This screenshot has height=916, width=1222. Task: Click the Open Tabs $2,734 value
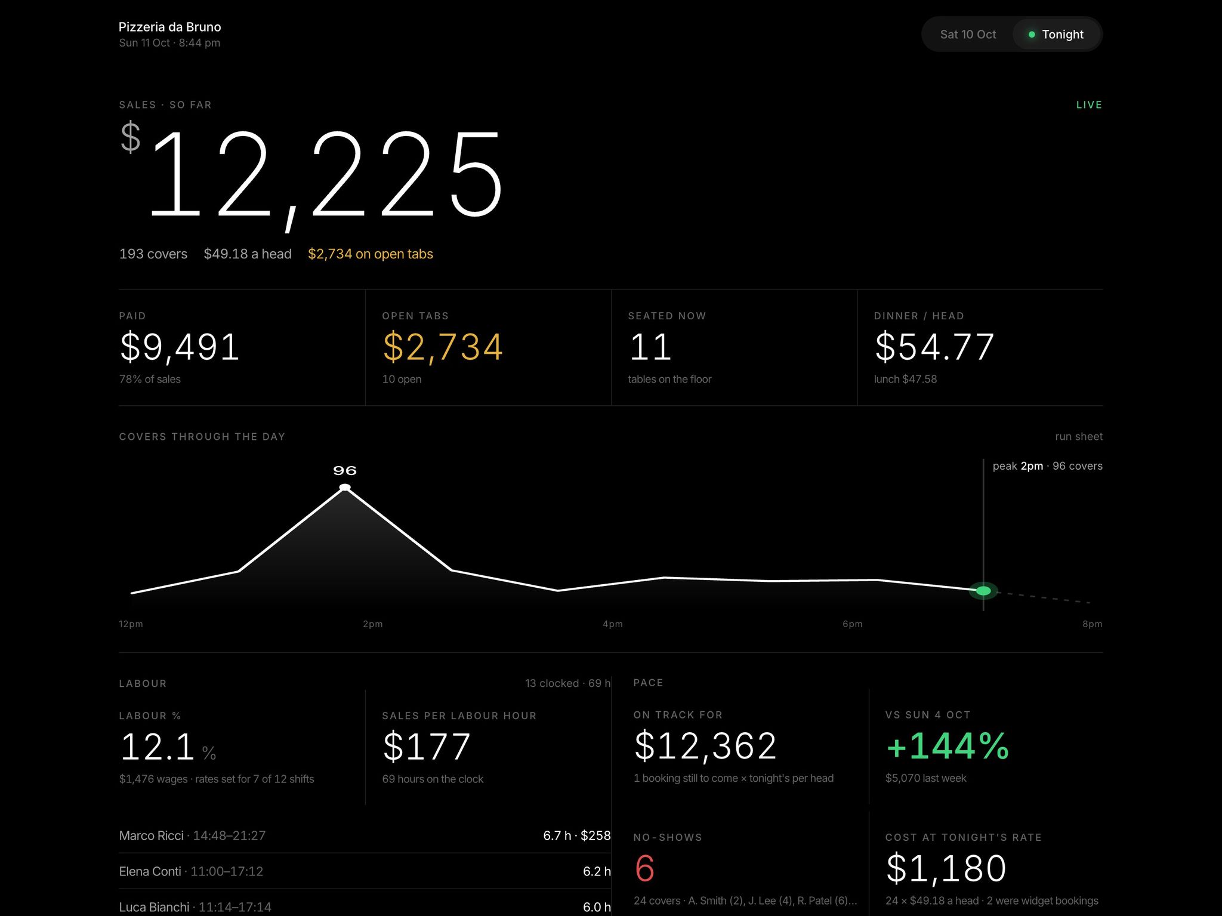pos(443,347)
